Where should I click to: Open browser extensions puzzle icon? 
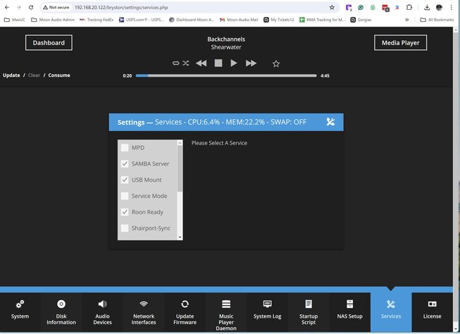[x=409, y=7]
